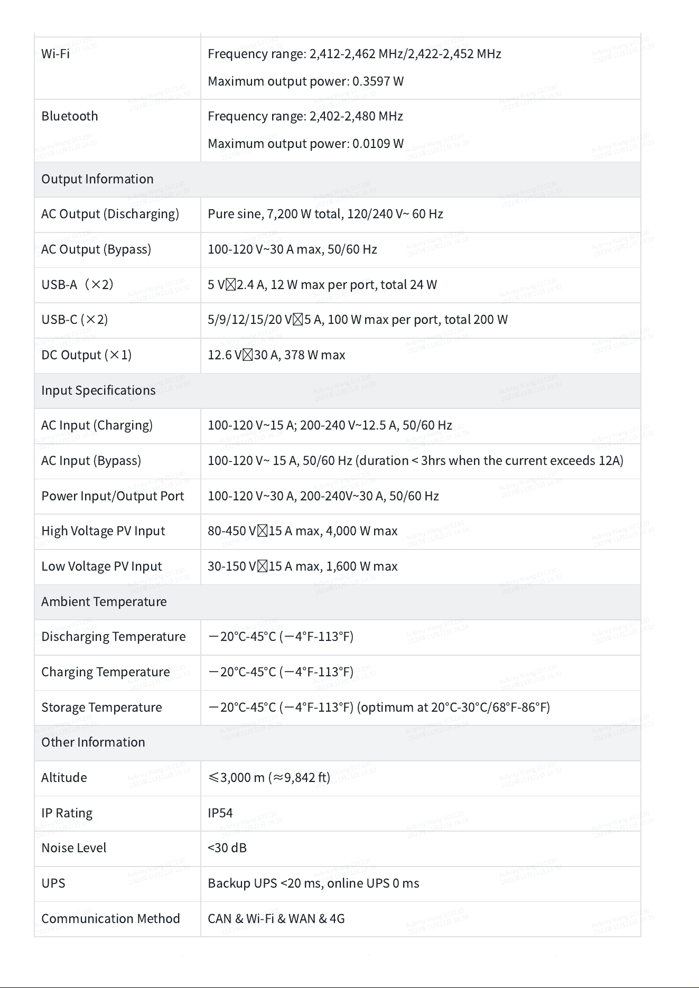Select the Output Information section header
Screen dimensions: 699x988
click(x=338, y=180)
